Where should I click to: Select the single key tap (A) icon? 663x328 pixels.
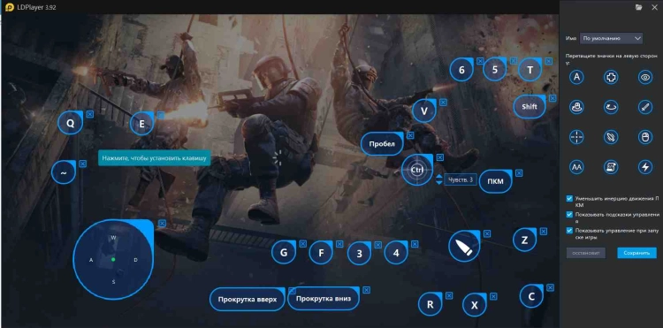[x=575, y=77]
